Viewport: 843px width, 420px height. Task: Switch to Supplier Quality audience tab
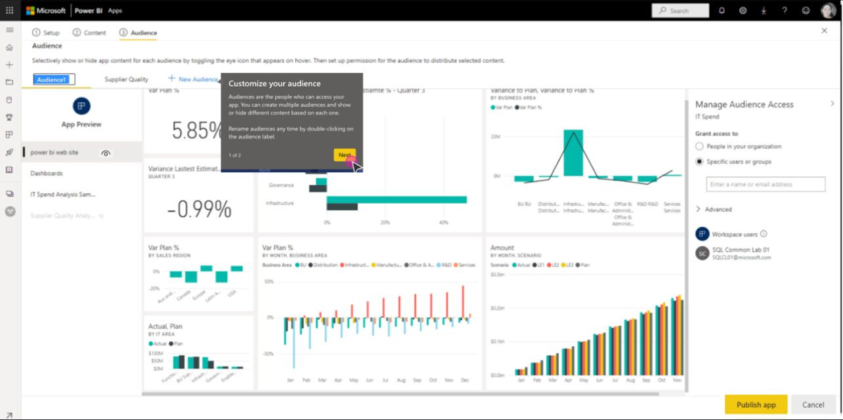click(127, 79)
